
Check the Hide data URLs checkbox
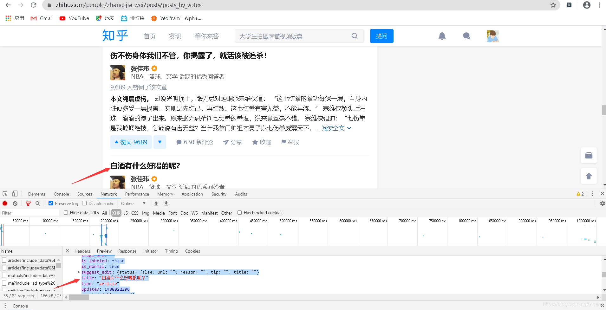click(66, 213)
